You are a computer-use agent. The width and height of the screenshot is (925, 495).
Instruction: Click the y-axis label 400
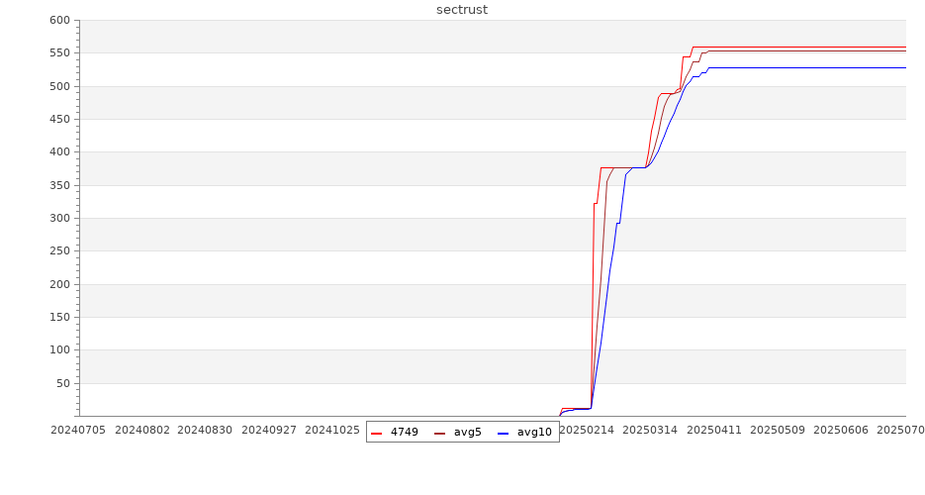point(60,152)
